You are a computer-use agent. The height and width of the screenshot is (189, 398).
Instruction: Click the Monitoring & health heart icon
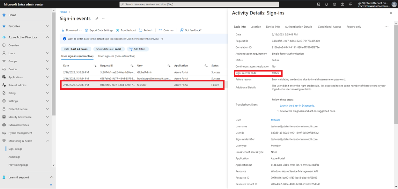4,141
